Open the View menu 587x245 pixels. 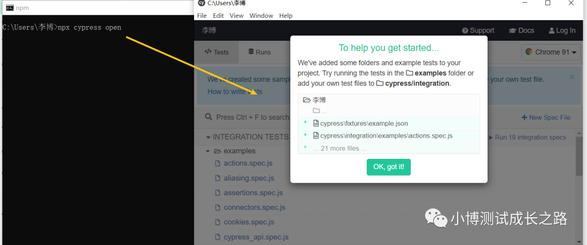pos(236,16)
